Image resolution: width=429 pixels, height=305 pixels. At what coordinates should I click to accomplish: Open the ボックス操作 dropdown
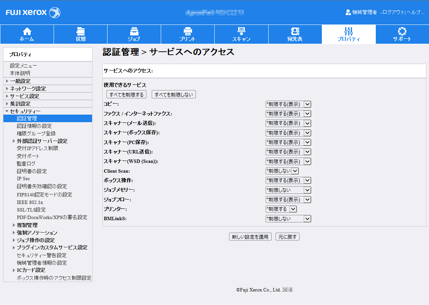click(288, 180)
